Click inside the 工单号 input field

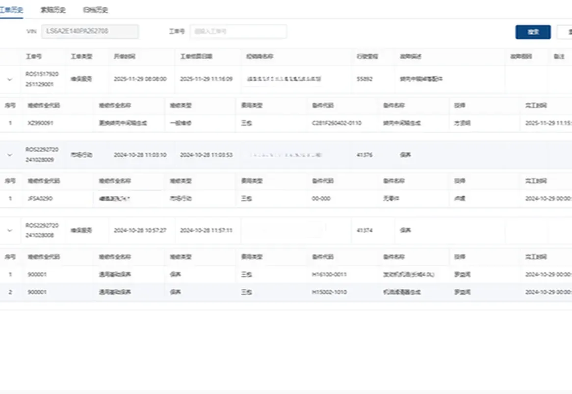pos(238,31)
